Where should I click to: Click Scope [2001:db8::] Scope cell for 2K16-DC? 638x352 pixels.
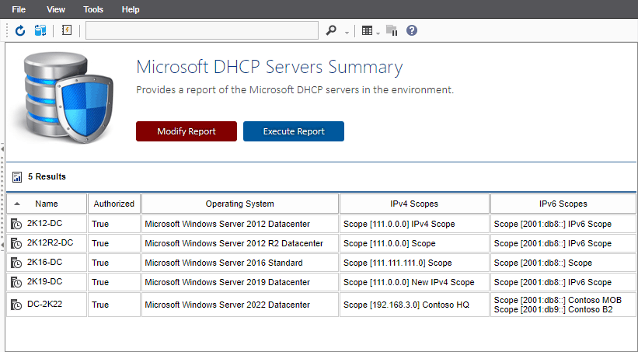pos(563,263)
